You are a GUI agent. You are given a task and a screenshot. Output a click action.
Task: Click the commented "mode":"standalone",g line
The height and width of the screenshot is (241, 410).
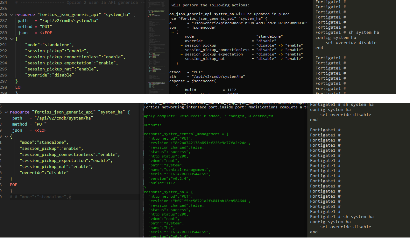pos(40,197)
